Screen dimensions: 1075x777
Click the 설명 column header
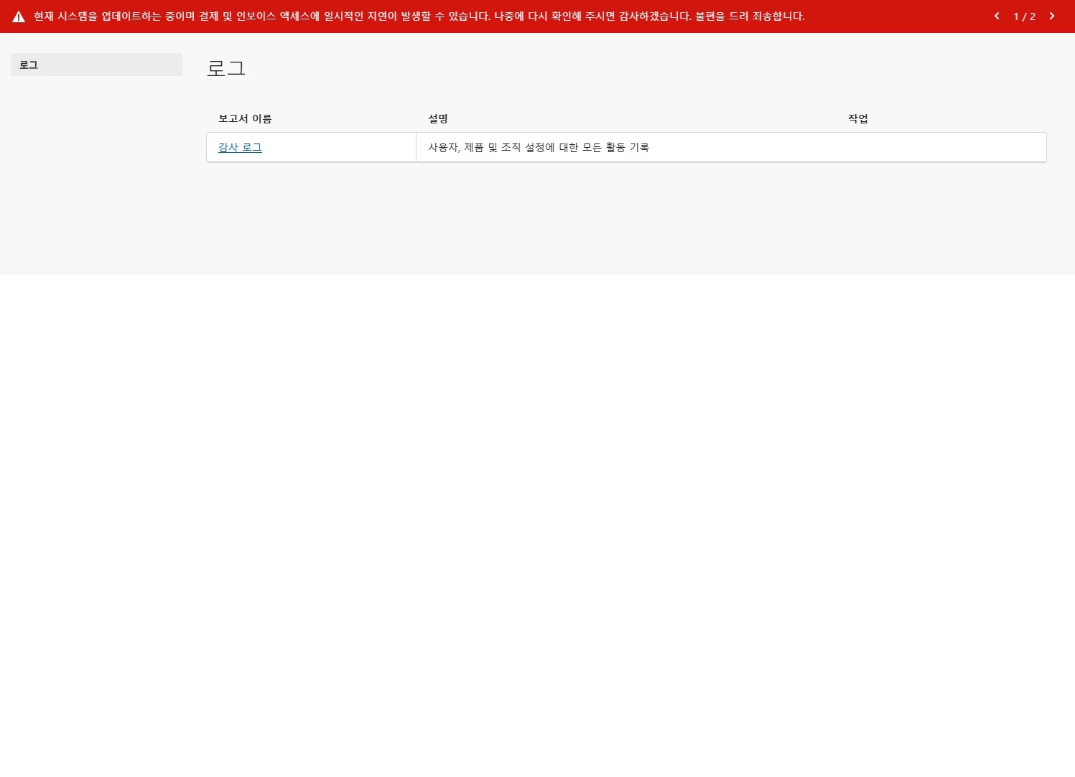tap(438, 118)
